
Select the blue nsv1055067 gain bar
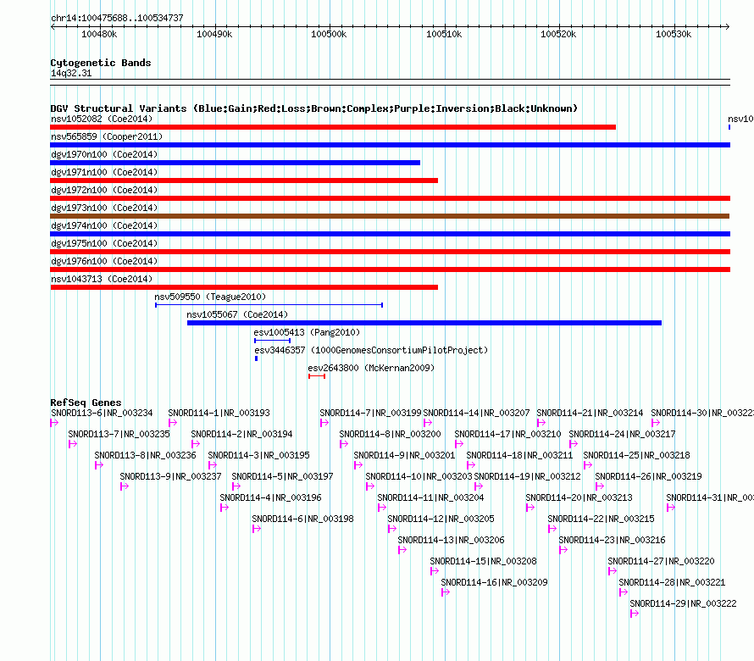(x=424, y=323)
